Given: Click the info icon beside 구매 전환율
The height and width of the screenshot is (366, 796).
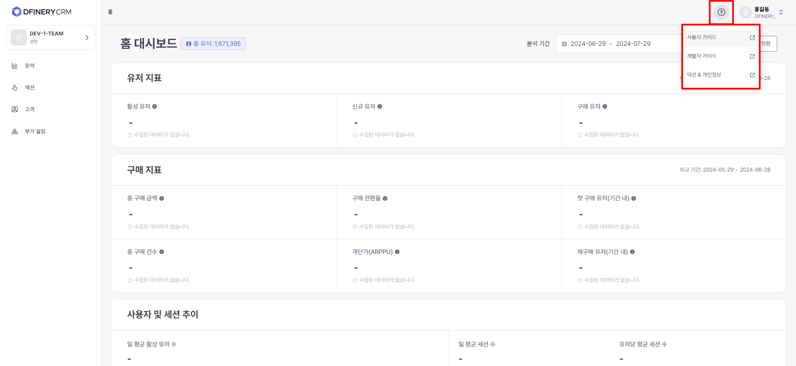Looking at the screenshot, I should tap(385, 199).
